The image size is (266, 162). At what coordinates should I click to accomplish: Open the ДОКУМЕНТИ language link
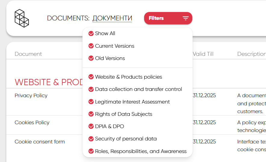[x=112, y=18]
